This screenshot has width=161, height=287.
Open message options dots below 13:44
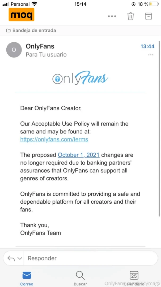(151, 55)
